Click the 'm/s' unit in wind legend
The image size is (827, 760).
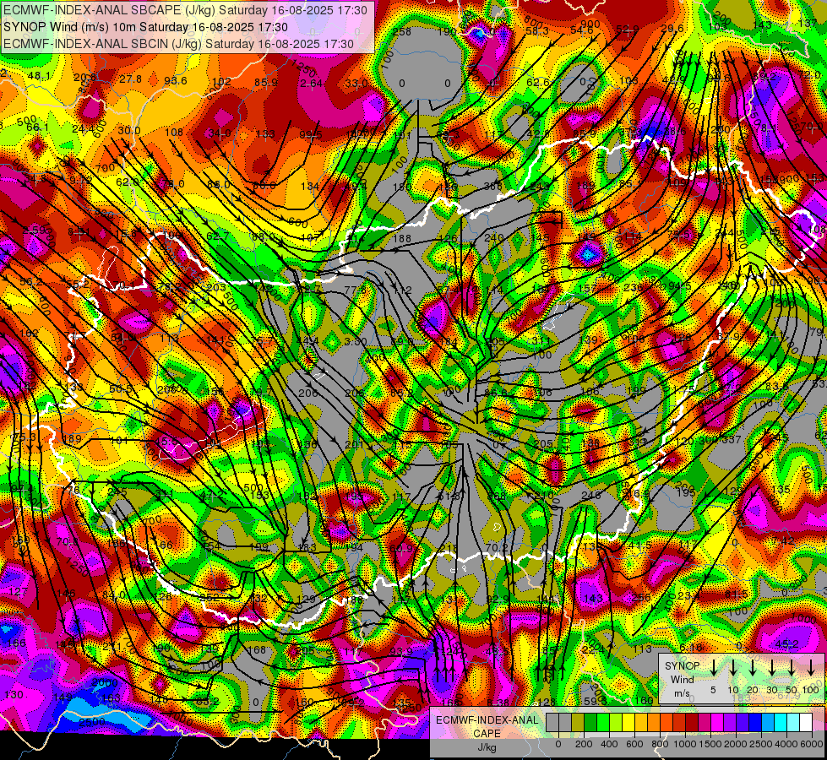(x=682, y=693)
